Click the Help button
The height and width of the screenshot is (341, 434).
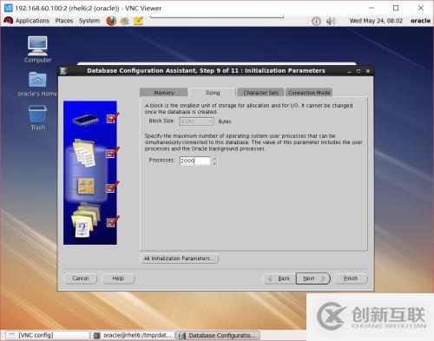coord(118,279)
